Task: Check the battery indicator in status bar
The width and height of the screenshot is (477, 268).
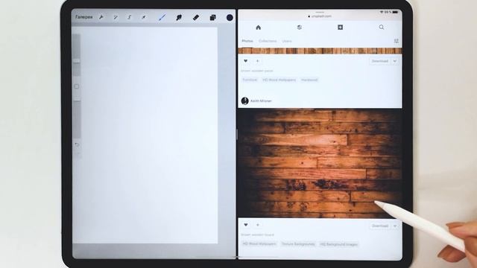Action: point(395,12)
